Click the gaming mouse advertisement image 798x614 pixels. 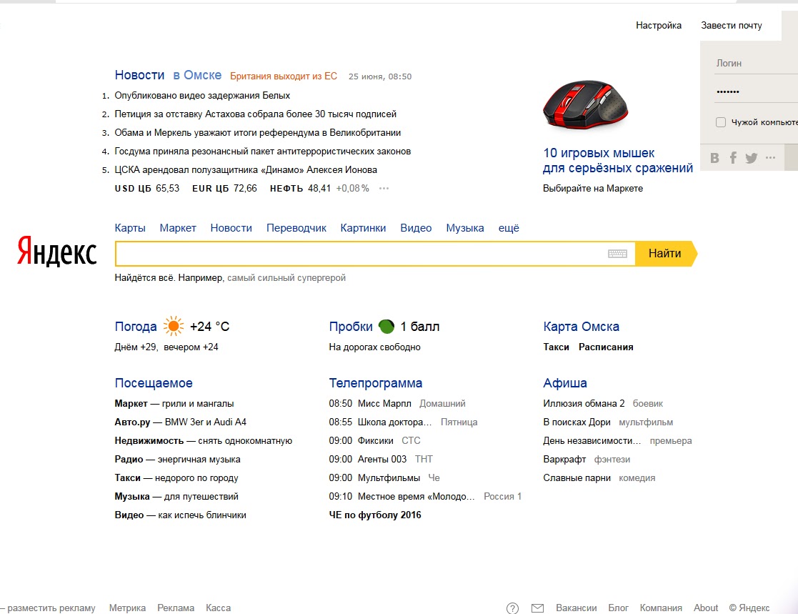point(585,104)
